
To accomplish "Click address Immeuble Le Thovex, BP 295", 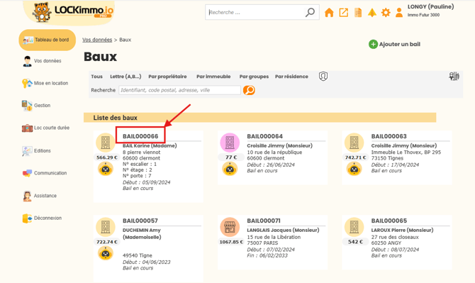I will point(406,152).
